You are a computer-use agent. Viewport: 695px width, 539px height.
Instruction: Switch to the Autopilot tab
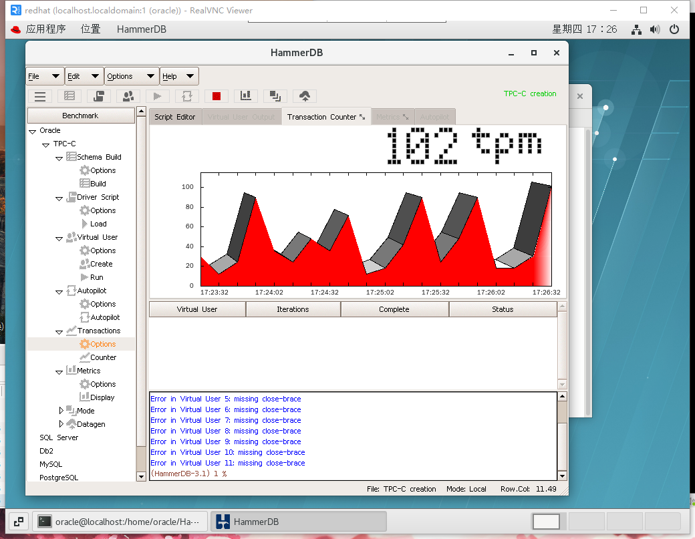coord(434,117)
